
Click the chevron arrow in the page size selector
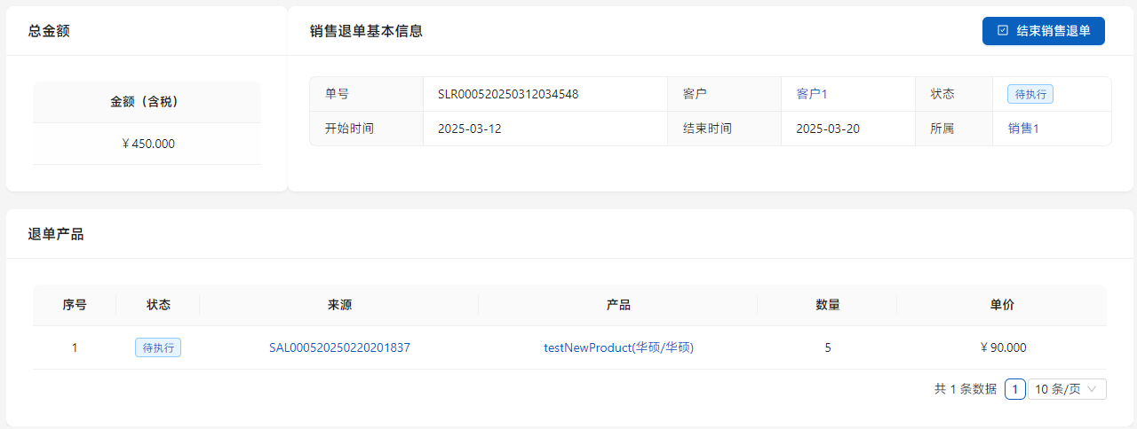pyautogui.click(x=1093, y=389)
